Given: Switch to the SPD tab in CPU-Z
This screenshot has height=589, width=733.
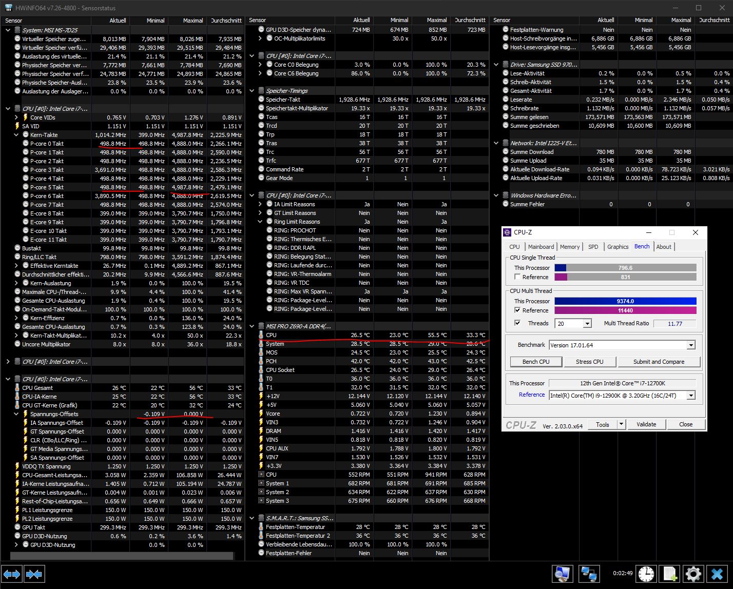Looking at the screenshot, I should (593, 247).
